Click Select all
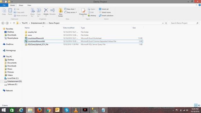The width and height of the screenshot is (201, 113). coord(104,9)
